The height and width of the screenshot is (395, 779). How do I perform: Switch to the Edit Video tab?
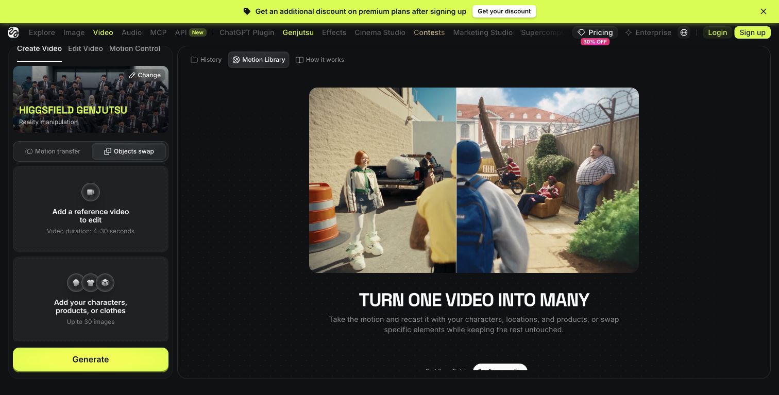tap(86, 48)
